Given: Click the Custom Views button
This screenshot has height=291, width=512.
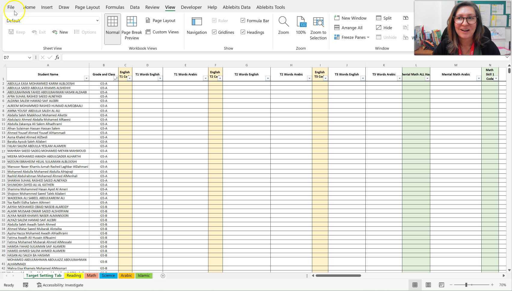Looking at the screenshot, I should click(x=162, y=32).
